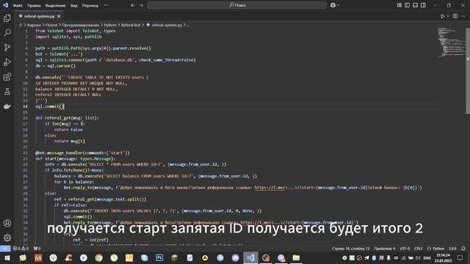Open the Программирование breadcrumb folder
The image size is (470, 264).
coord(81,25)
